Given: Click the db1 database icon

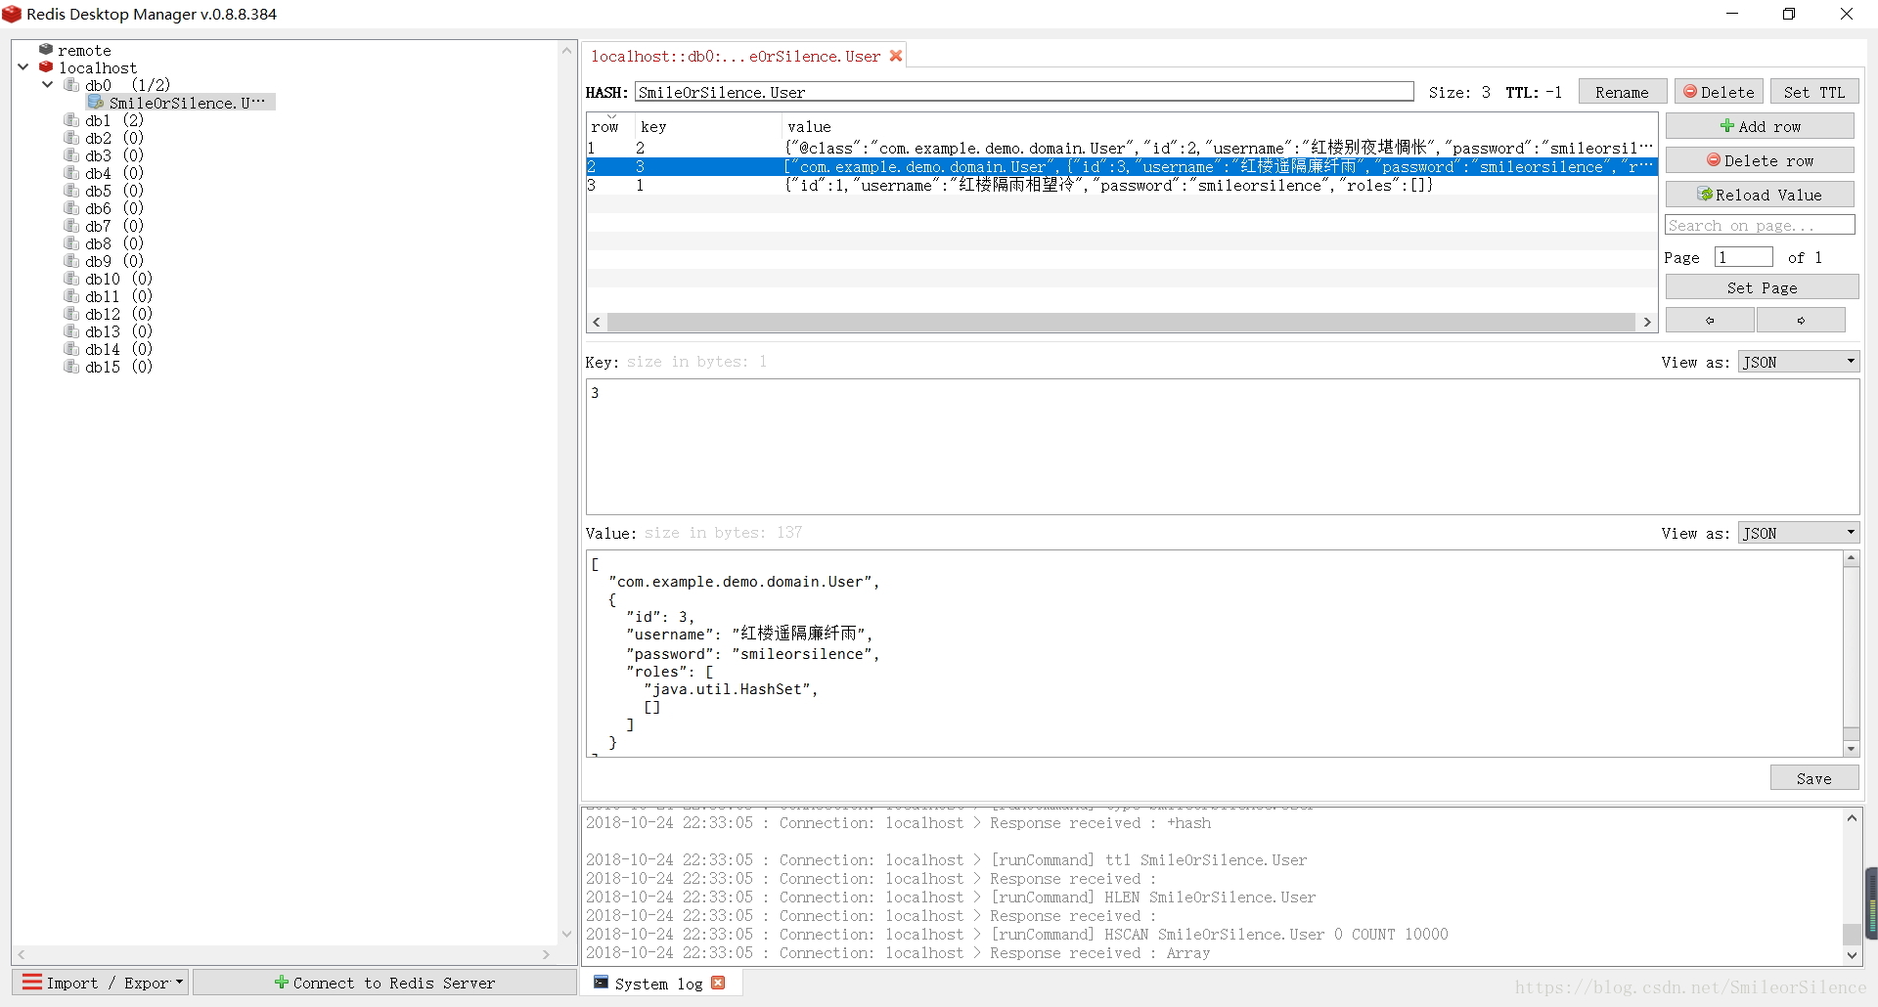Looking at the screenshot, I should 71,120.
